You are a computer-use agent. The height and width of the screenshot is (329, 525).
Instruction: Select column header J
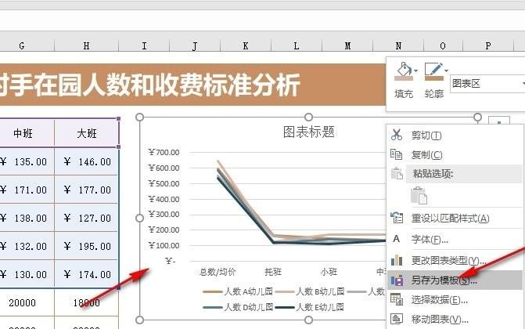tap(195, 45)
